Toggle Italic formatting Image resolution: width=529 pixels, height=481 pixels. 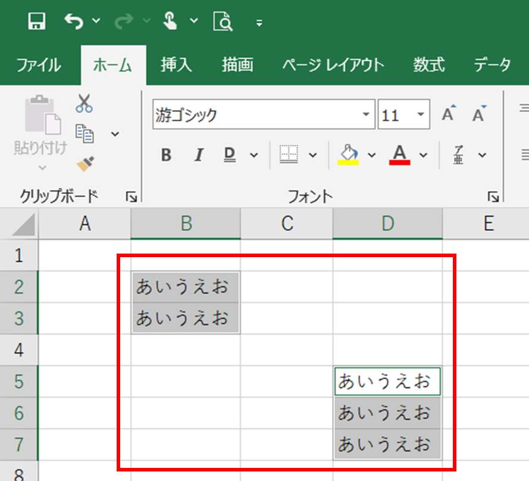[199, 155]
